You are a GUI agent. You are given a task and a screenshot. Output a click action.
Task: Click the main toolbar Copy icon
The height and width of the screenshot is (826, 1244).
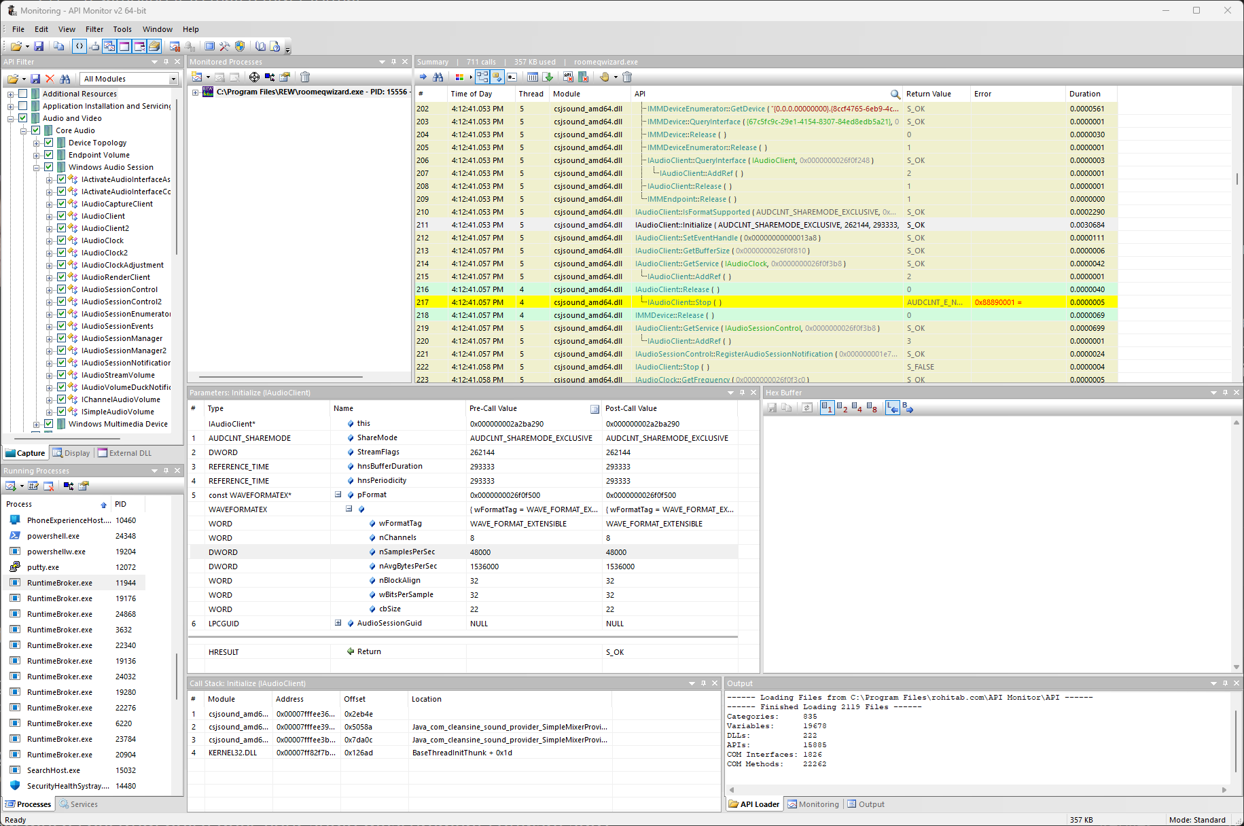(59, 46)
